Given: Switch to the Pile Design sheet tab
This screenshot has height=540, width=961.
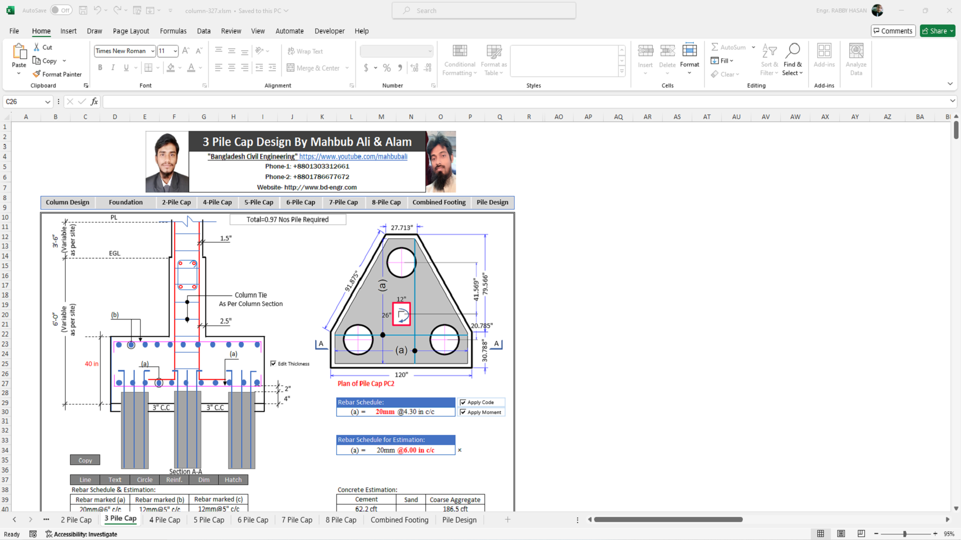Looking at the screenshot, I should pos(459,519).
